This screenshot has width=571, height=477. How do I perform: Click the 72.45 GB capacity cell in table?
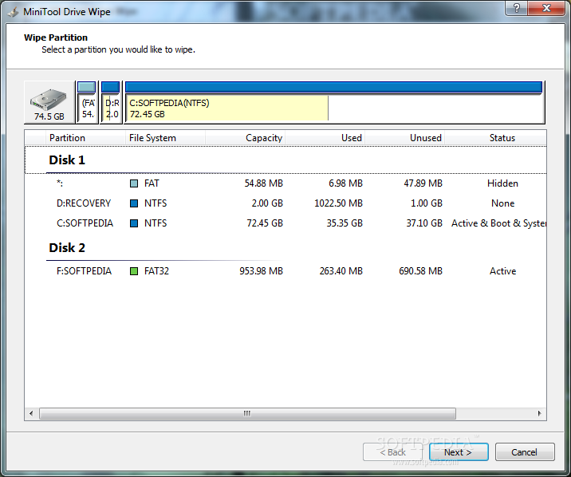(x=265, y=223)
